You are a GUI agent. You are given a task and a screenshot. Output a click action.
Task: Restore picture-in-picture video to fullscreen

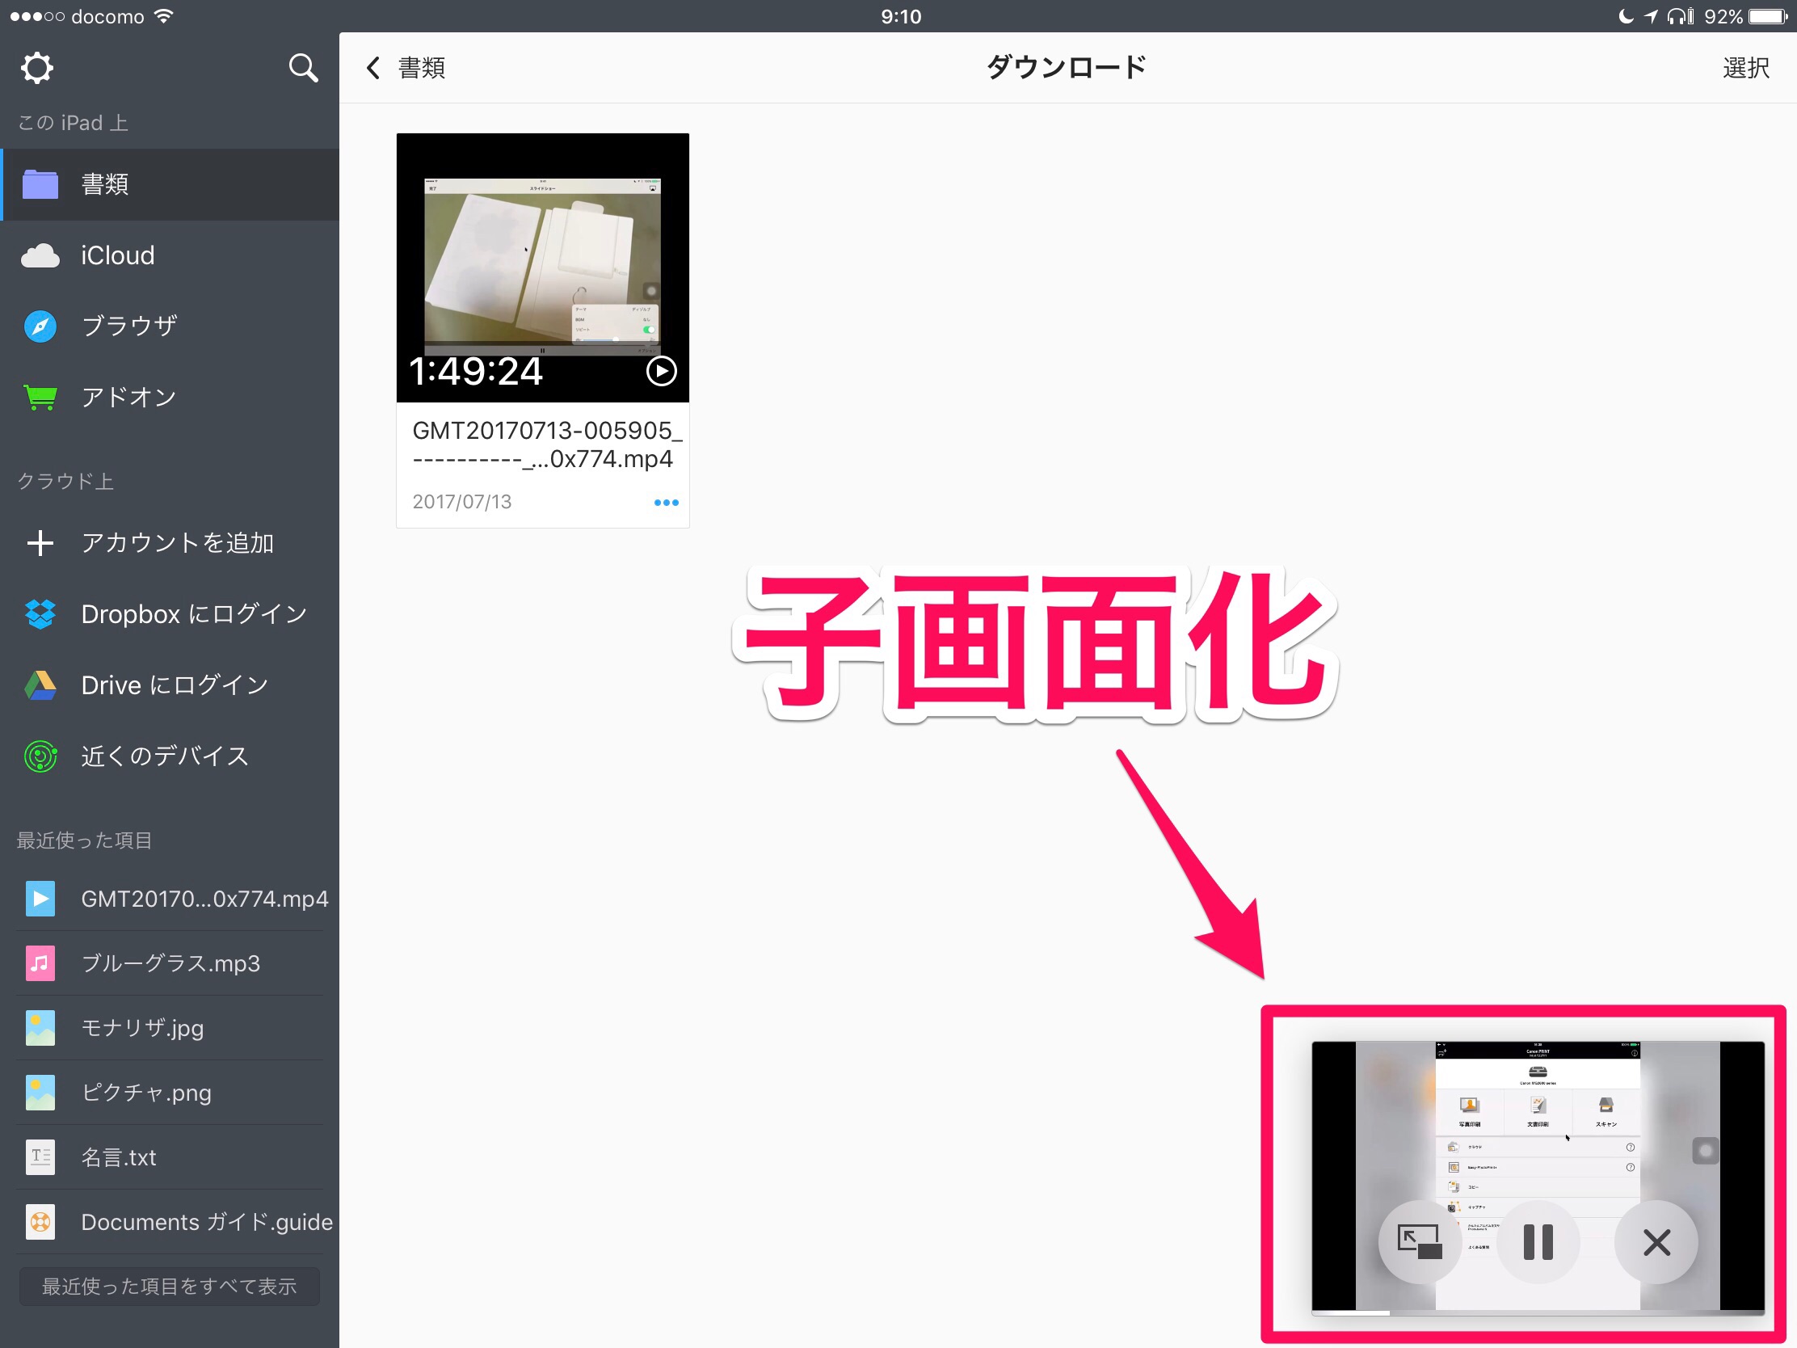click(x=1418, y=1241)
